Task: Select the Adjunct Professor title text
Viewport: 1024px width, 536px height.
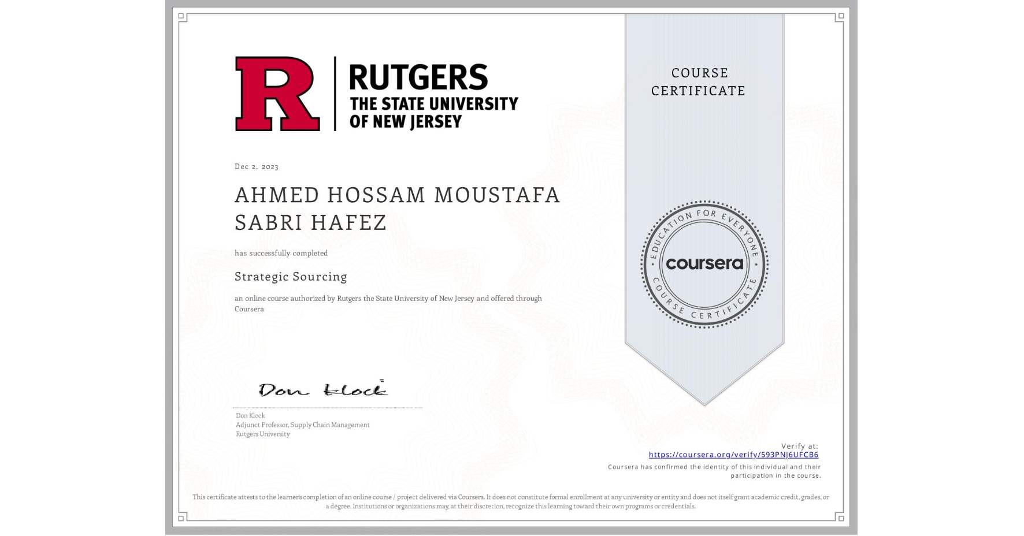Action: (x=302, y=425)
